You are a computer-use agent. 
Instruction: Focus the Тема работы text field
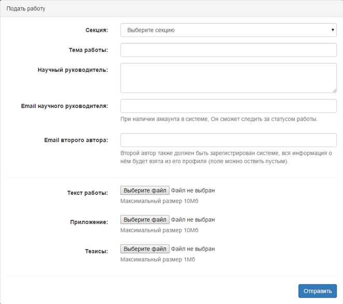coord(228,50)
